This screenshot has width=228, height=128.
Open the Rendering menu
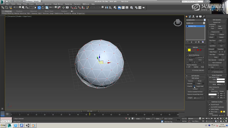tap(68, 4)
